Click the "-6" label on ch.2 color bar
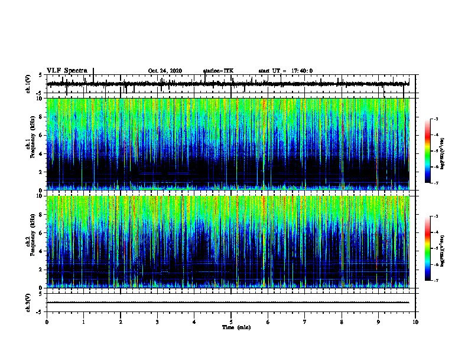The height and width of the screenshot is (361, 468). [x=435, y=264]
